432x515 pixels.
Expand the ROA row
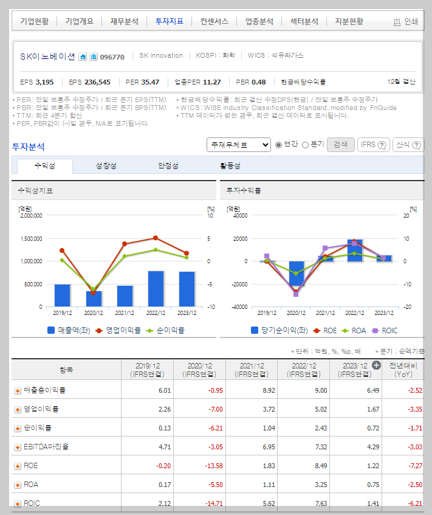point(18,485)
